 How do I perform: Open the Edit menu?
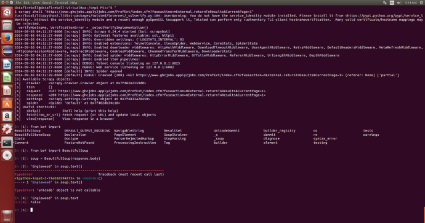(x=26, y=2)
